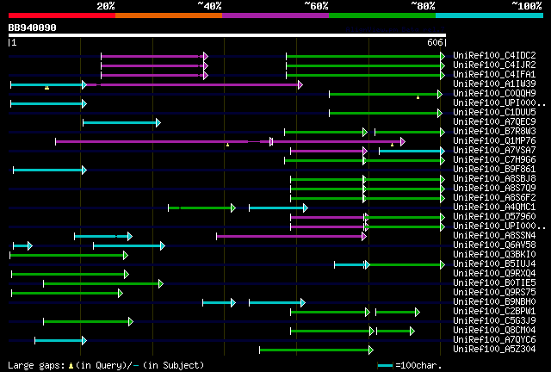Image resolution: width=551 pixels, height=372 pixels.
Task: Select the UniRef100_C7H9G6 label
Action: [x=494, y=159]
